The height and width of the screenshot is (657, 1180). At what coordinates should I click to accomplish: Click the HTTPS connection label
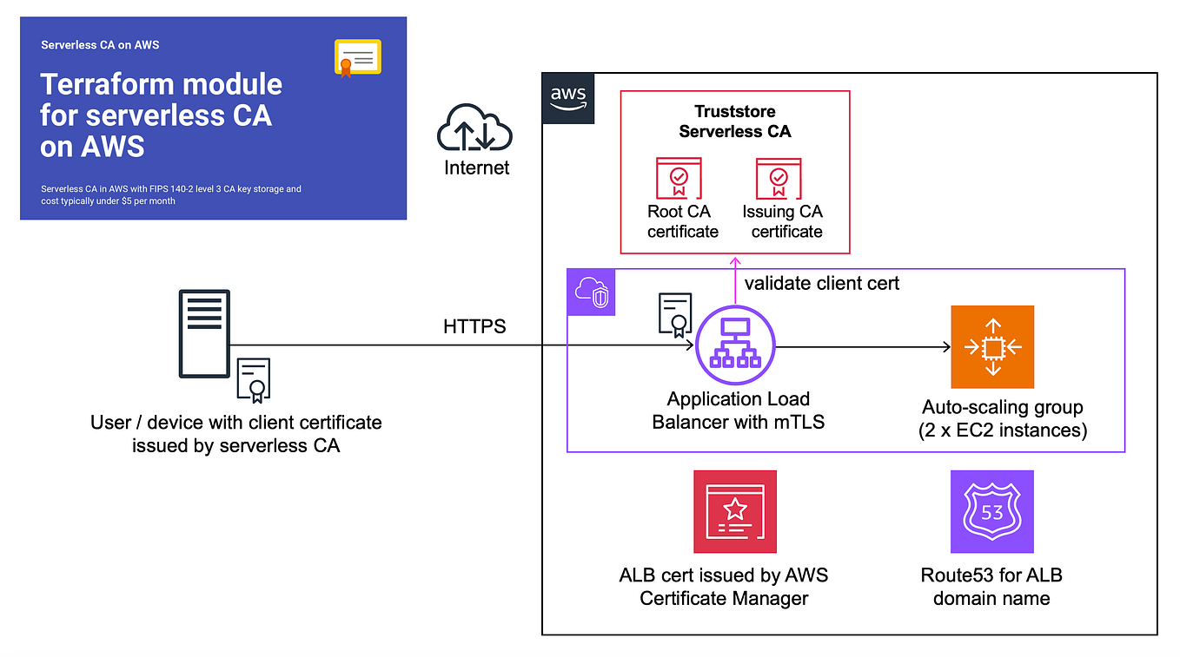click(x=474, y=326)
